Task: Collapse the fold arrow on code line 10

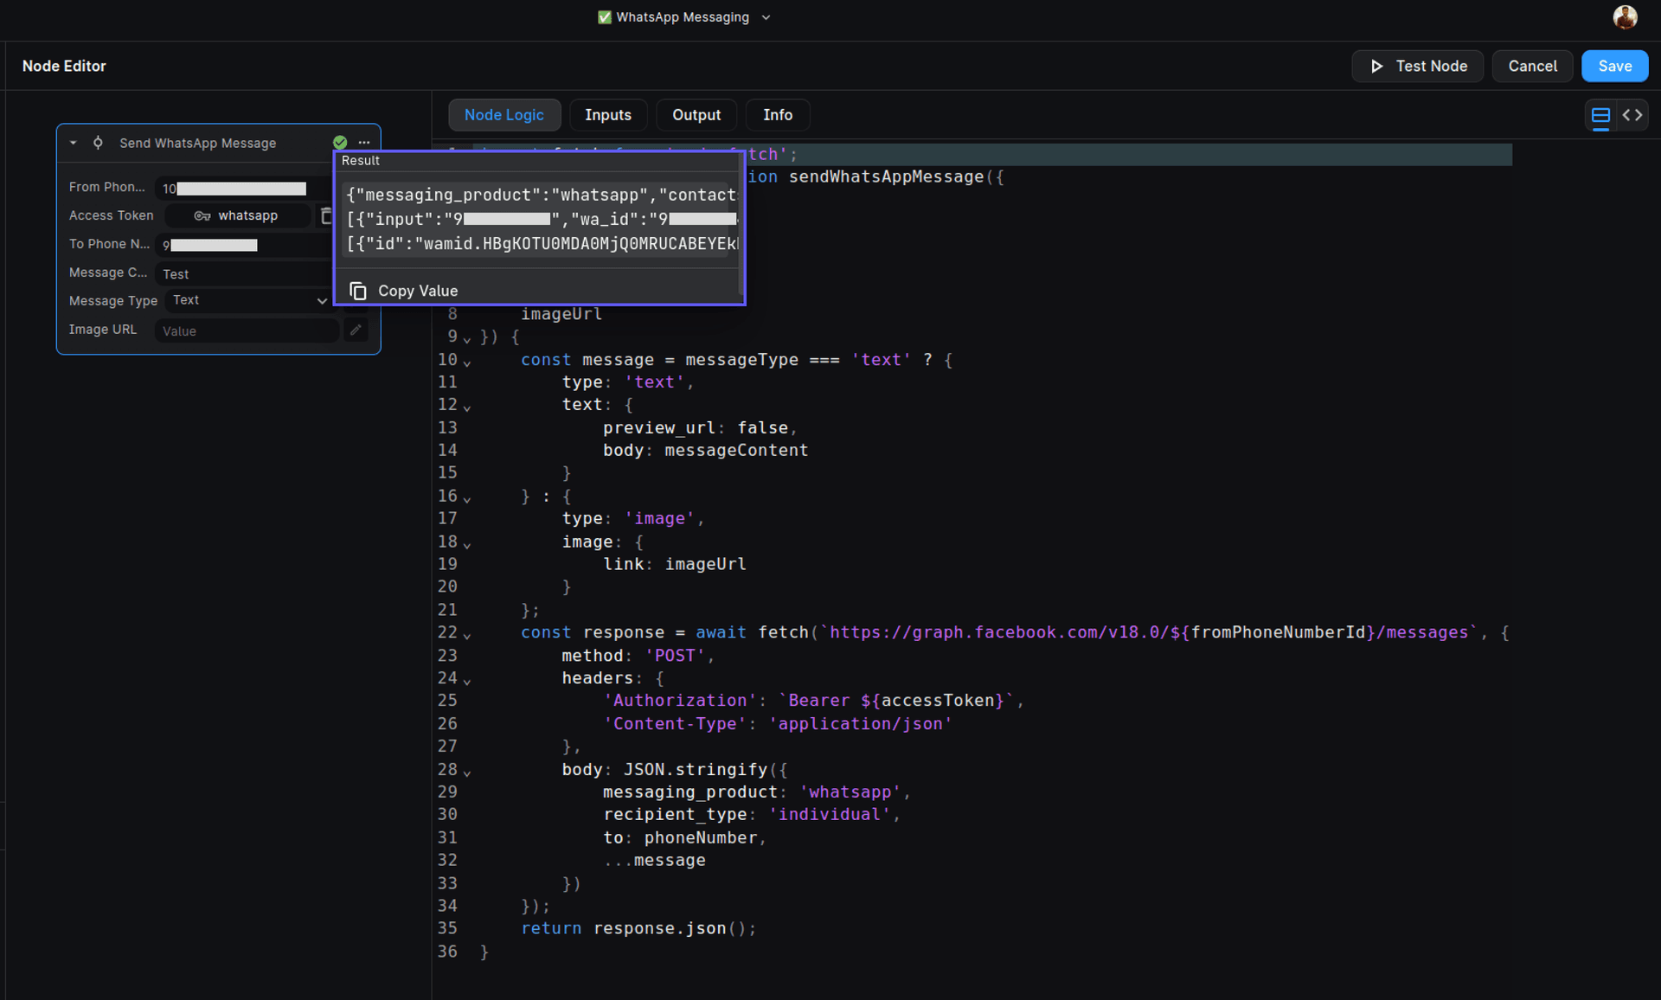Action: [x=468, y=361]
